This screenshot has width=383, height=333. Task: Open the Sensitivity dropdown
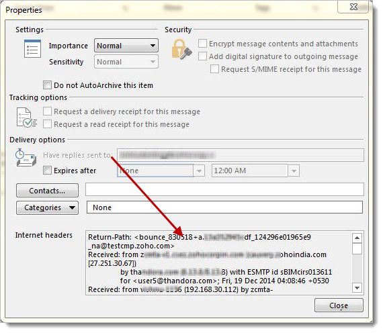(x=126, y=62)
